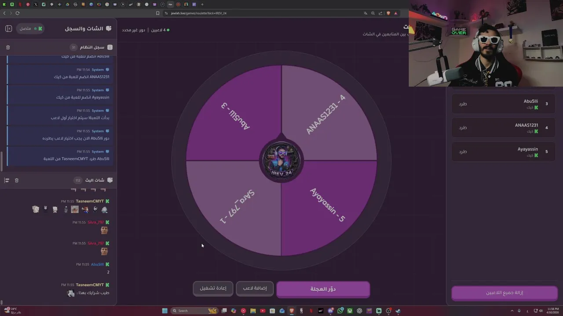Screen dimensions: 563x316
Task: Go forward using browser forward arrow
Action: click(x=11, y=13)
